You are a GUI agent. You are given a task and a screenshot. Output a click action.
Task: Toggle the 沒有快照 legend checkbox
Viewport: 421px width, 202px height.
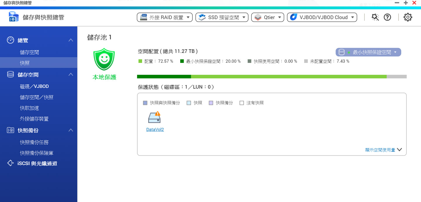click(242, 103)
